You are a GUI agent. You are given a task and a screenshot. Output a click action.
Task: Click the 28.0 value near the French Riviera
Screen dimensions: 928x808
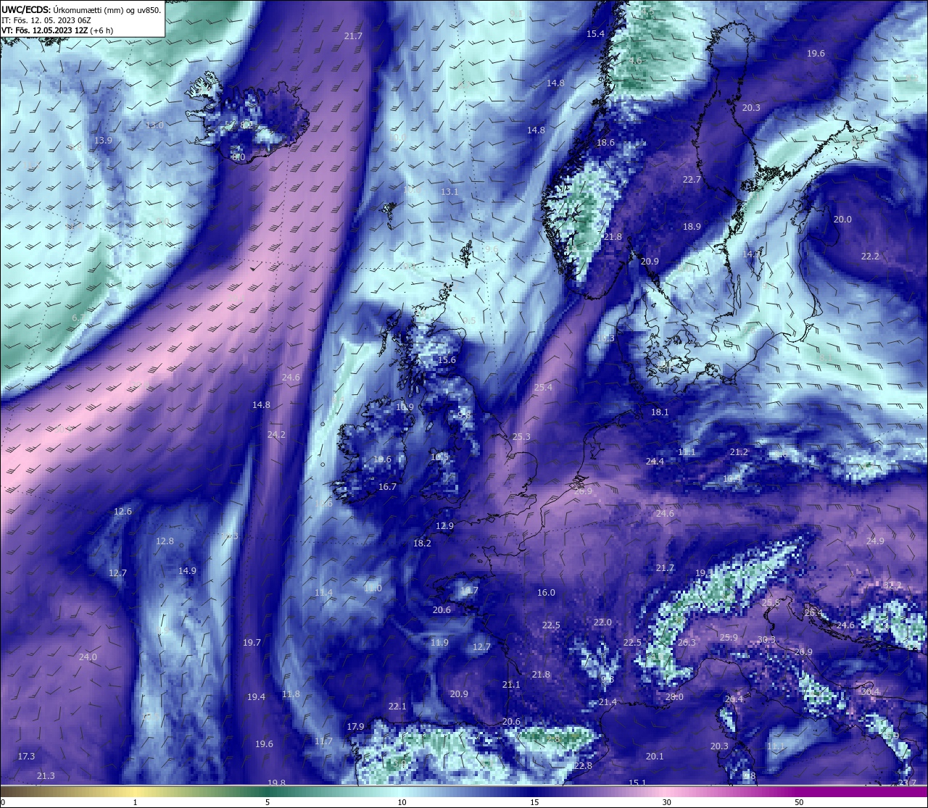[674, 697]
